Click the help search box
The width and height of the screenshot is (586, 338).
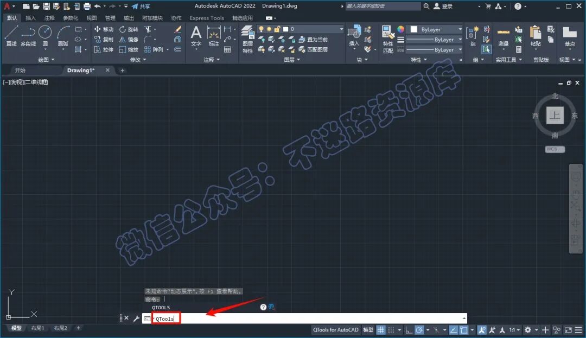(x=383, y=7)
